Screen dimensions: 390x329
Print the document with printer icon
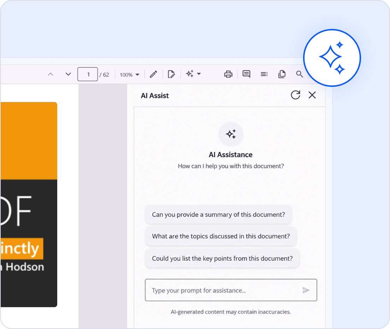[228, 74]
